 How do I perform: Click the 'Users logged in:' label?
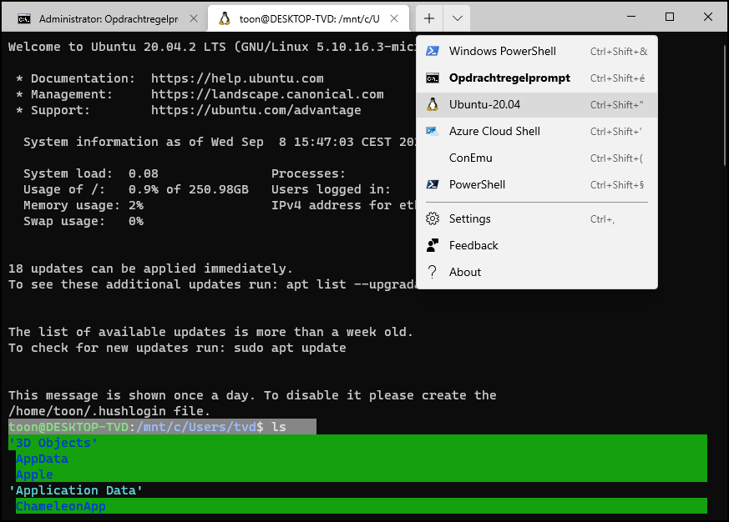331,189
